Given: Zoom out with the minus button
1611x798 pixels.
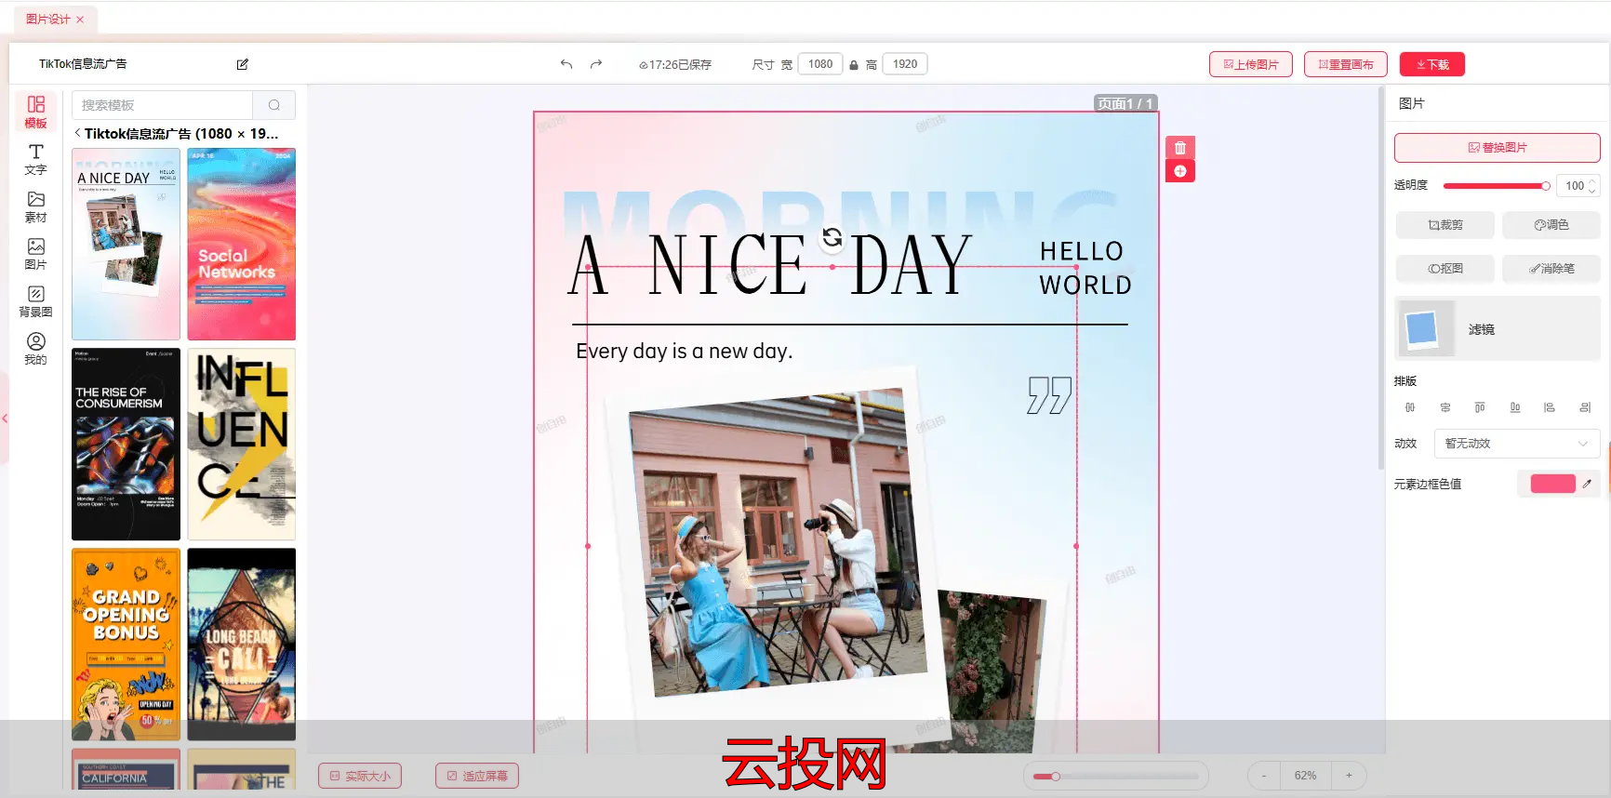Looking at the screenshot, I should coord(1264,776).
